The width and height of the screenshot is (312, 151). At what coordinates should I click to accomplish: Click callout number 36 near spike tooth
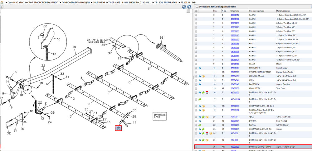pos(161,38)
